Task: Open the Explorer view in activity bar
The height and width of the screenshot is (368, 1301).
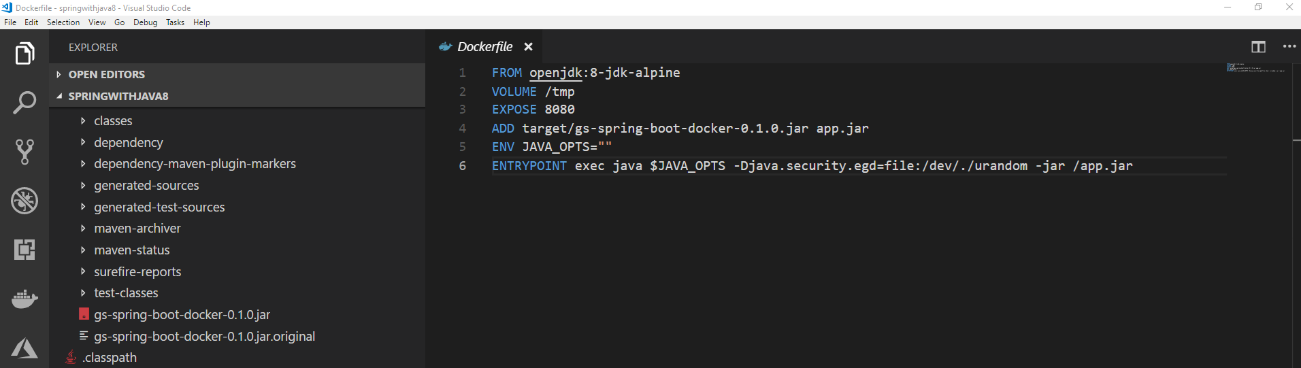Action: point(24,53)
